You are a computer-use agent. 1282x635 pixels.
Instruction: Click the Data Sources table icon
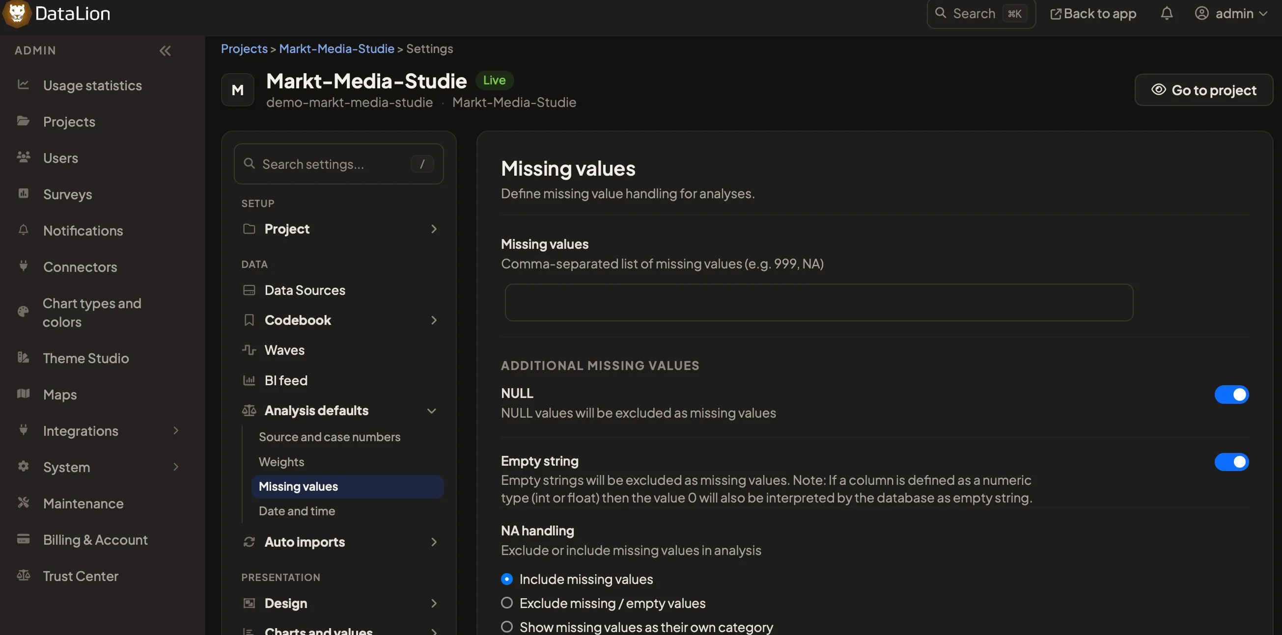(249, 291)
